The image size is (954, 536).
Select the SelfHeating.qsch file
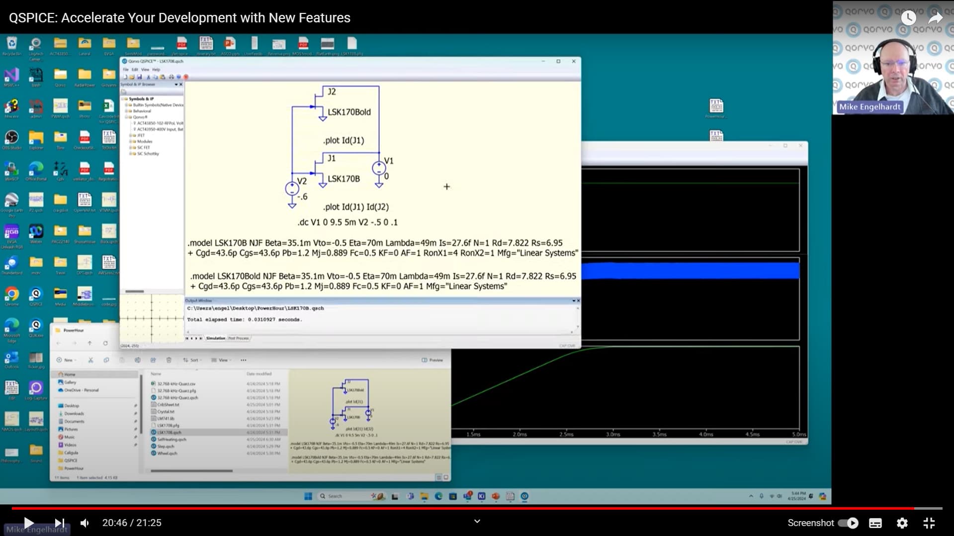172,439
